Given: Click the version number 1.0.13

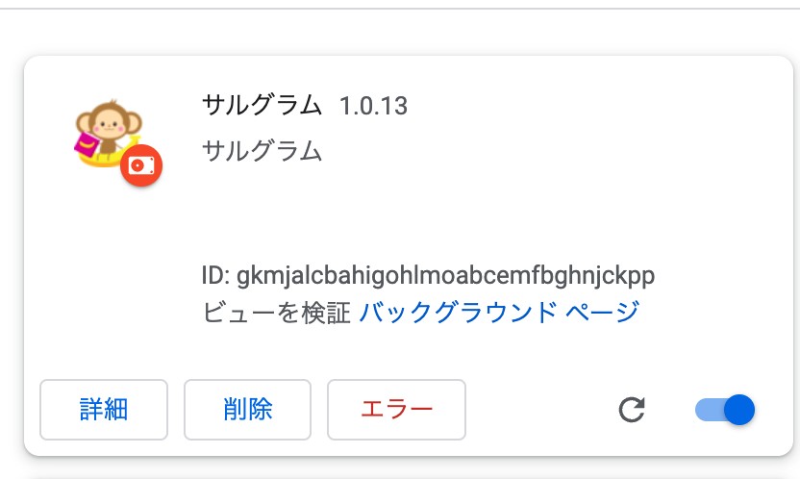Looking at the screenshot, I should pyautogui.click(x=373, y=106).
